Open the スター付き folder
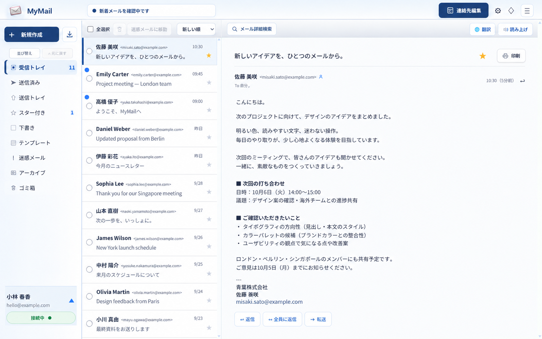 tap(41, 113)
